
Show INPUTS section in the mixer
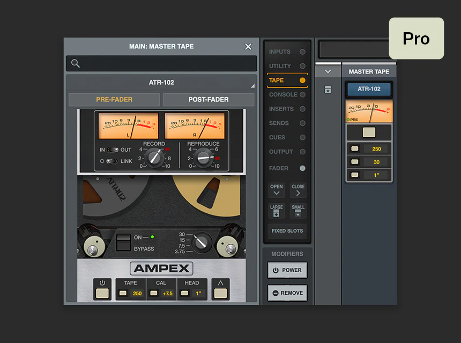(x=280, y=52)
